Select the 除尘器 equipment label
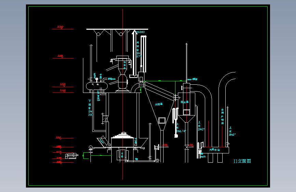This screenshot has height=192, width=296. tap(184, 102)
